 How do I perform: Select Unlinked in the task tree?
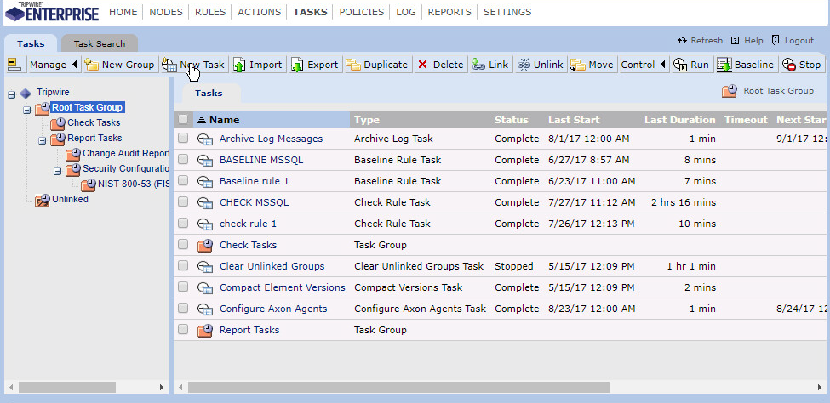tap(70, 200)
